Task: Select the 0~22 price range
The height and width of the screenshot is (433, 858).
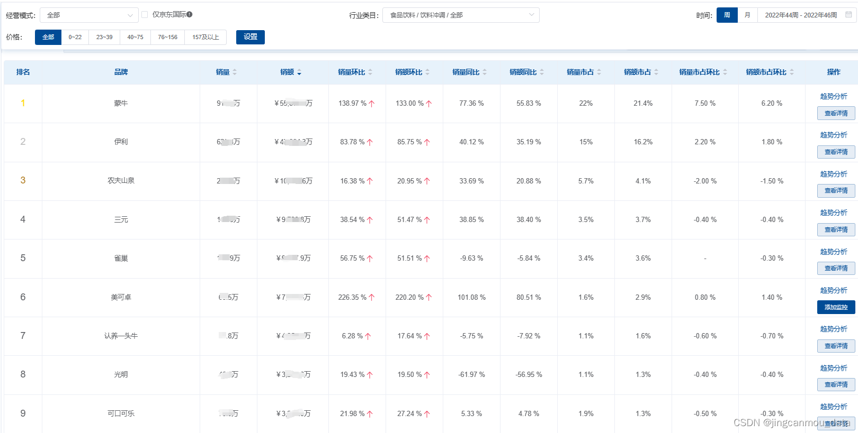Action: pos(75,37)
